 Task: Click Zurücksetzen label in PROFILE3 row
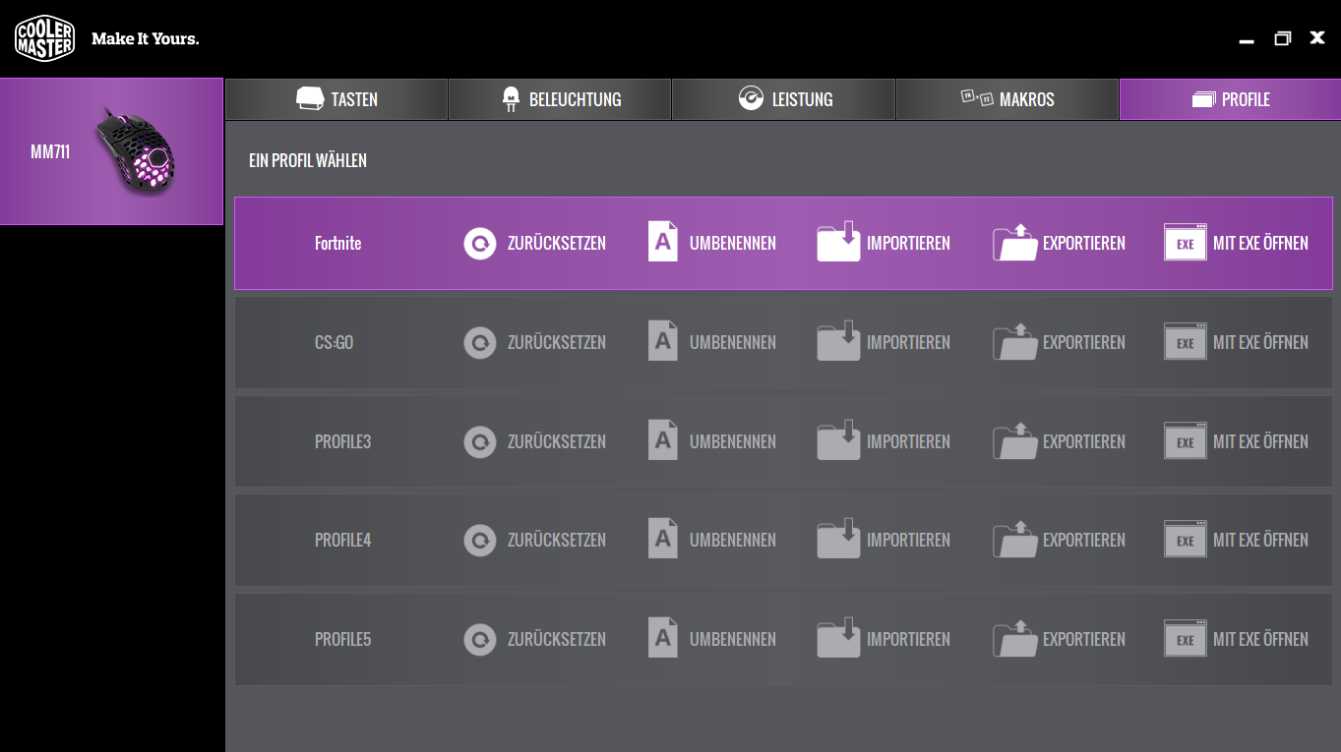(557, 441)
